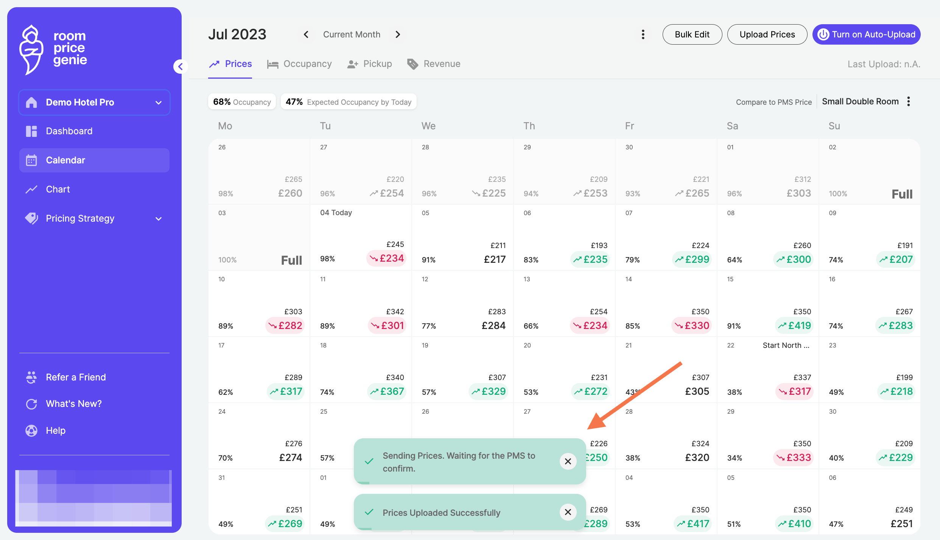Click the 47% Expected Occupancy badge
The image size is (940, 540).
click(349, 102)
